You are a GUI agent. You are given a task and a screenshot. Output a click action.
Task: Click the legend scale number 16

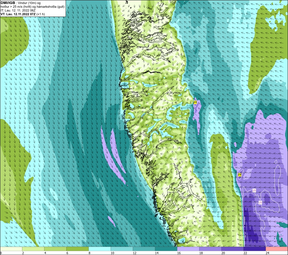179,253
